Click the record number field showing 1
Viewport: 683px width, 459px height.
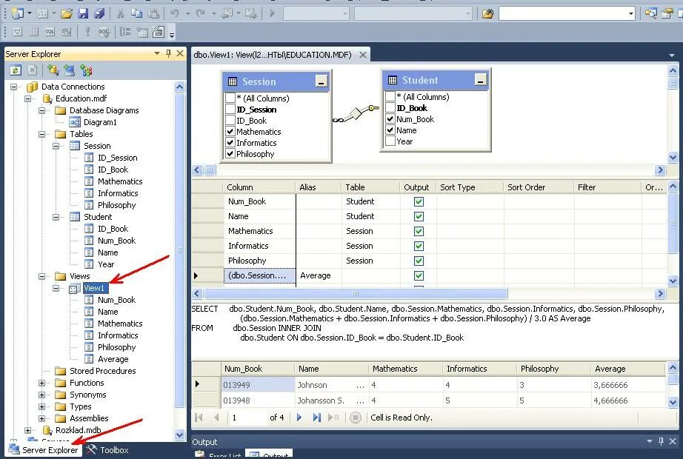(x=247, y=418)
